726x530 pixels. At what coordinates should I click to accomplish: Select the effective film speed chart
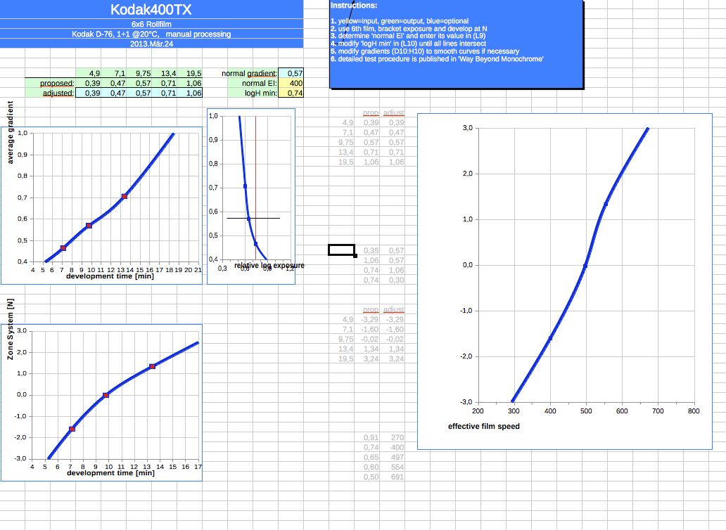point(564,281)
